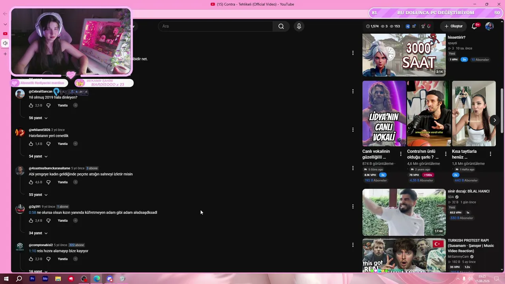Dislike the comment by @comptonabisi2

49,259
